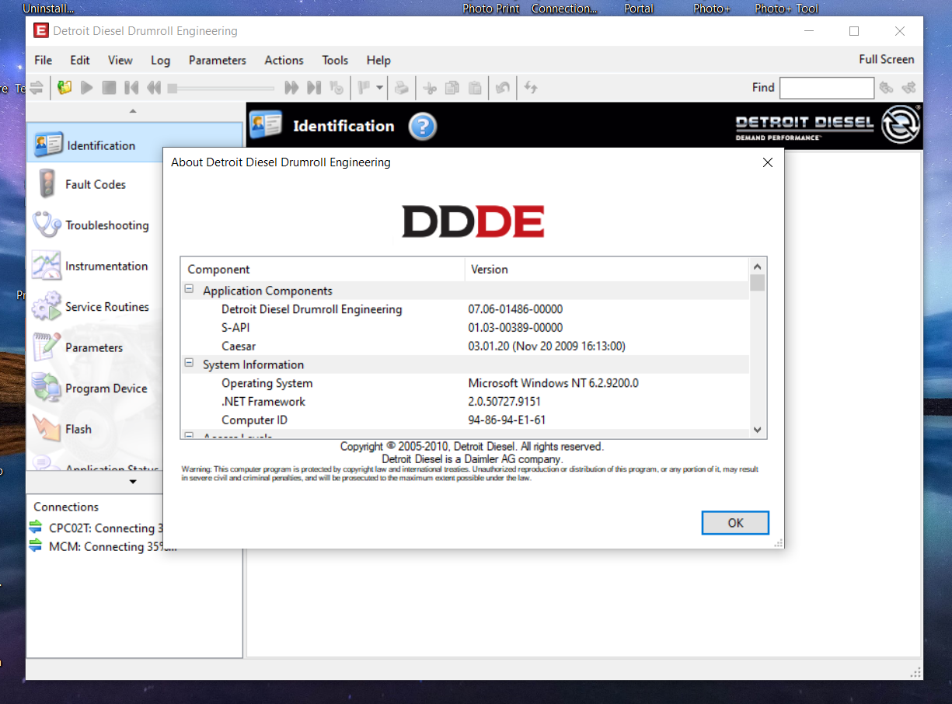952x704 pixels.
Task: Open the Help menu
Action: (x=378, y=60)
